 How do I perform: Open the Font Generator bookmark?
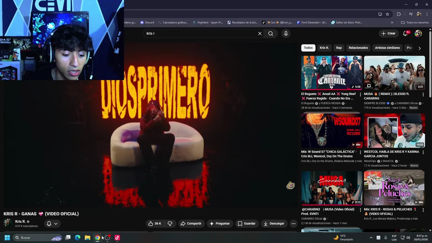click(312, 23)
